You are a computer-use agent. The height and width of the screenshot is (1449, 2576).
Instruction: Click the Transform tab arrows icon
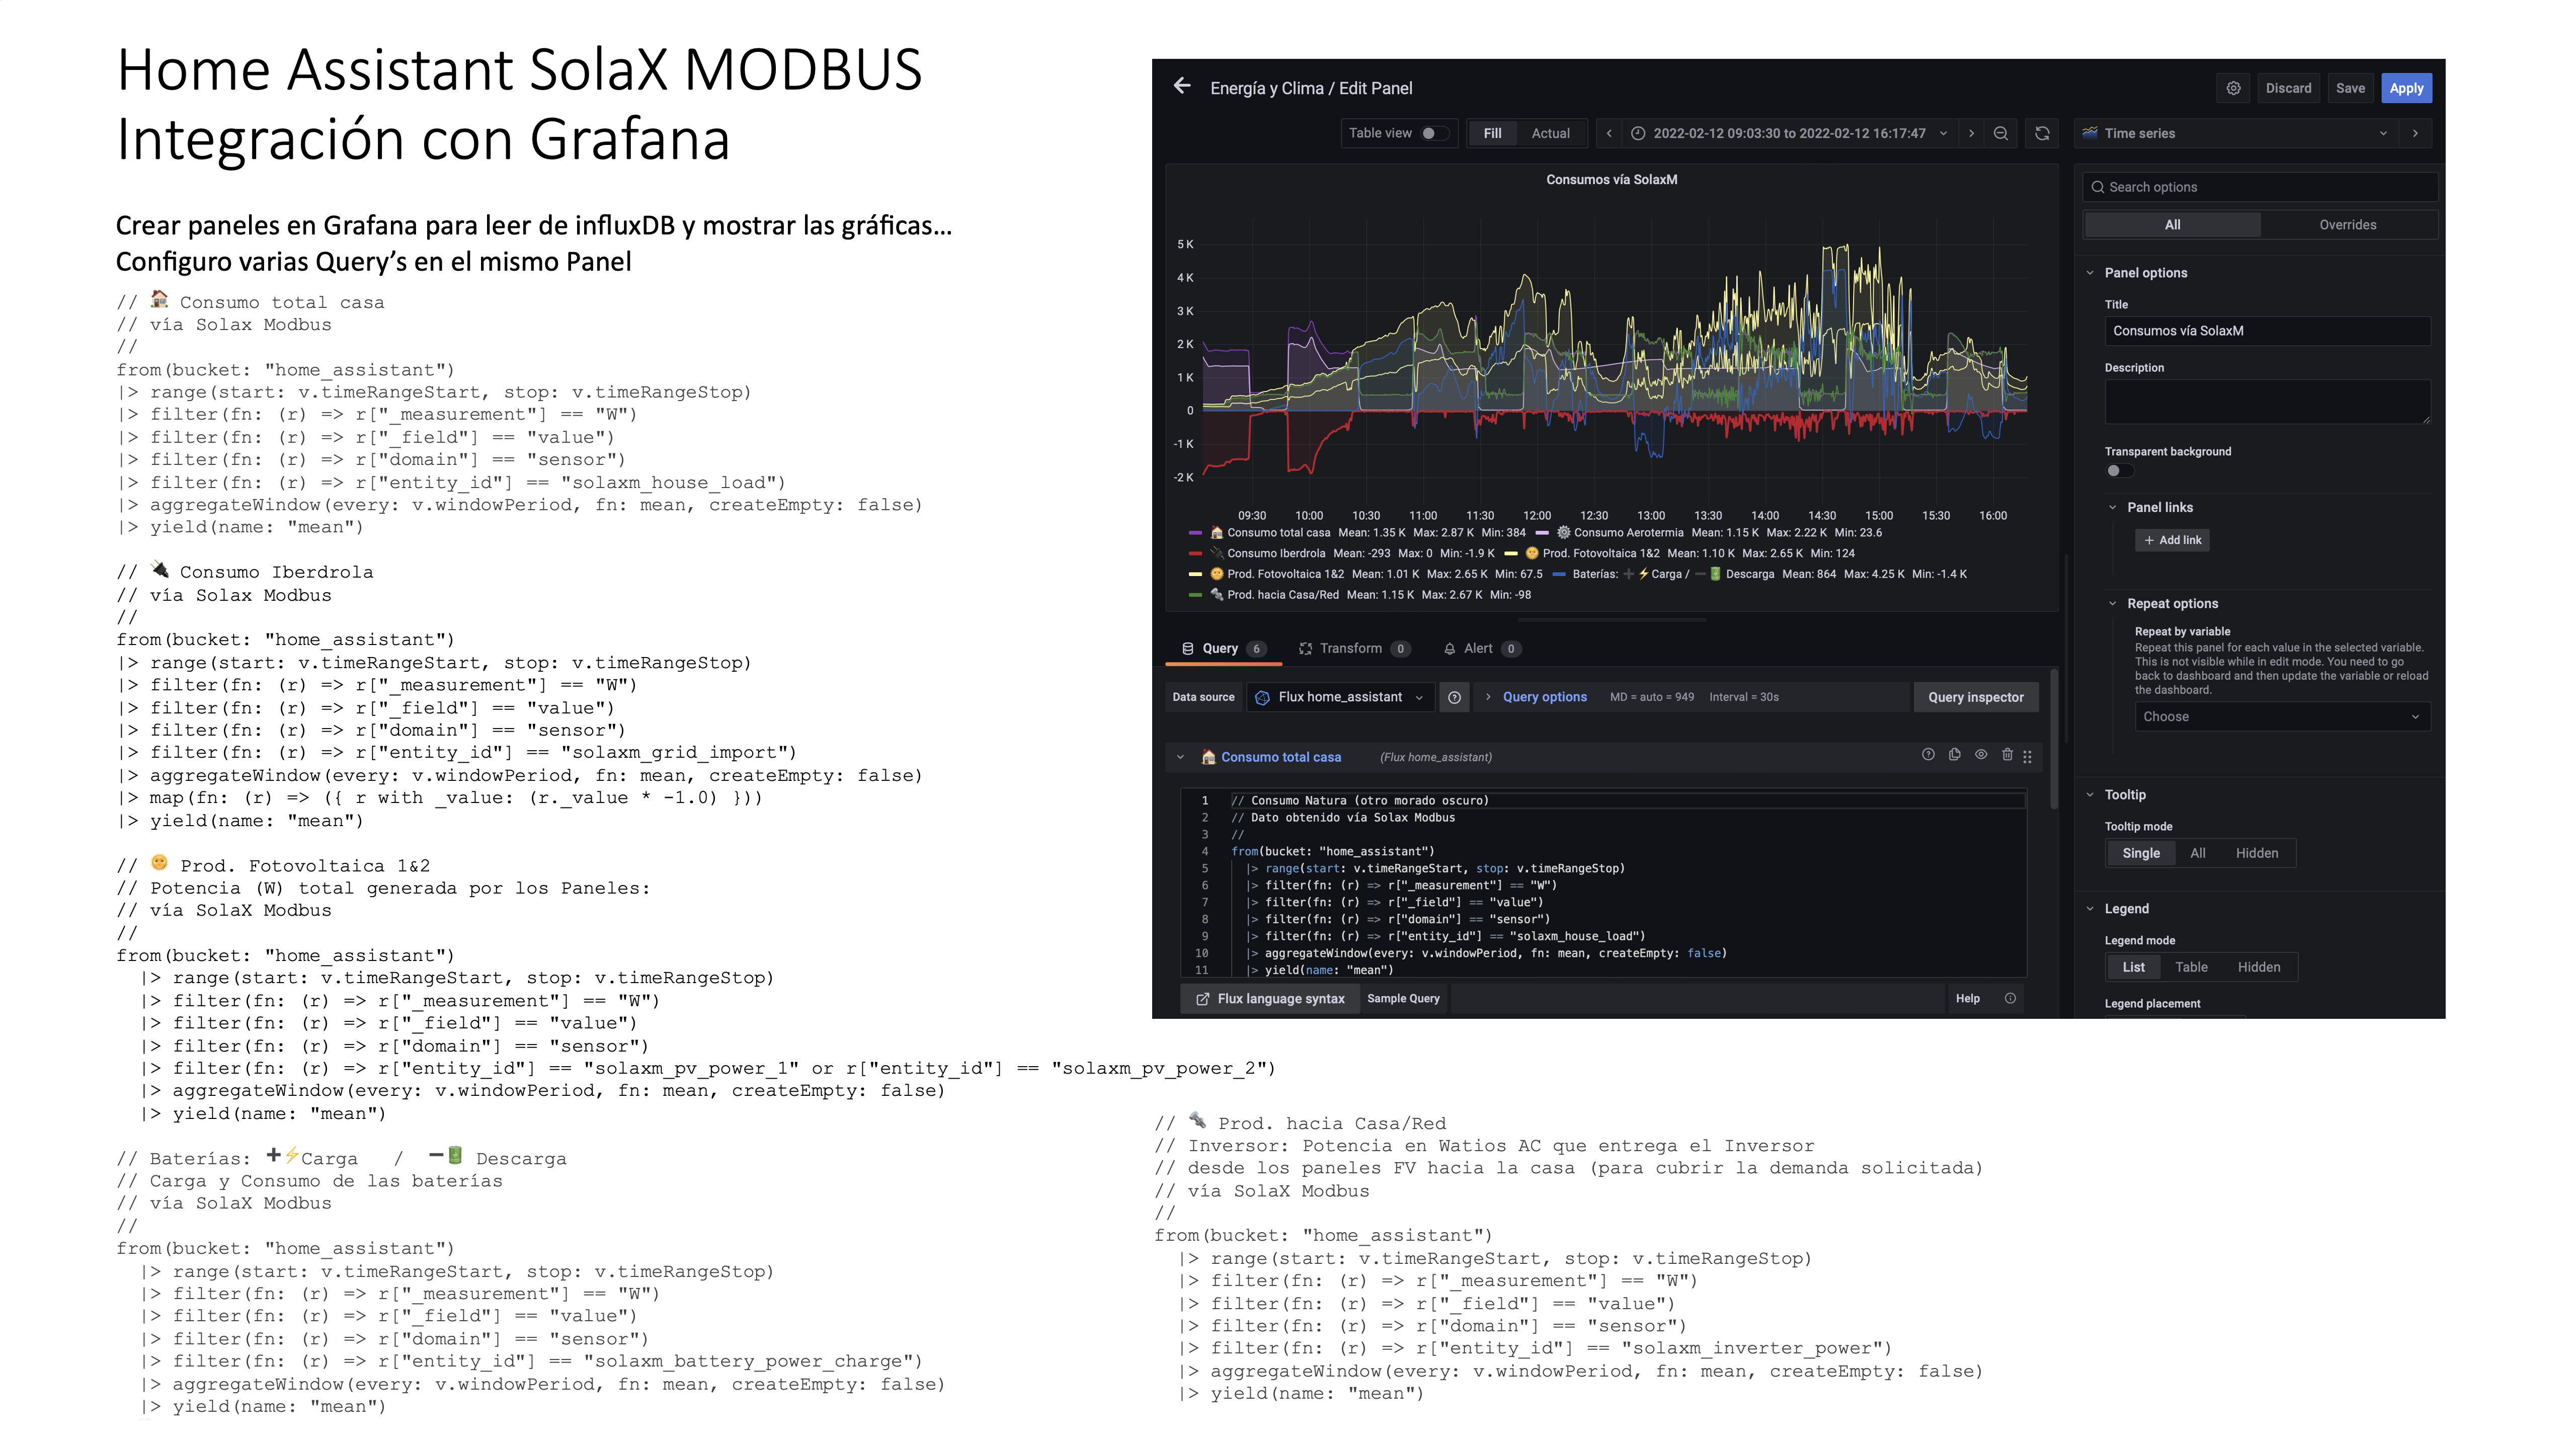[1305, 648]
